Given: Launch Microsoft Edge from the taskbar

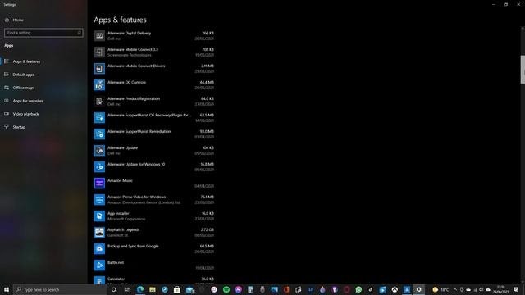Looking at the screenshot, I should [140, 289].
